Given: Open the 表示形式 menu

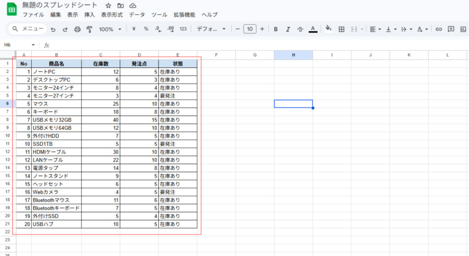Looking at the screenshot, I should 112,15.
